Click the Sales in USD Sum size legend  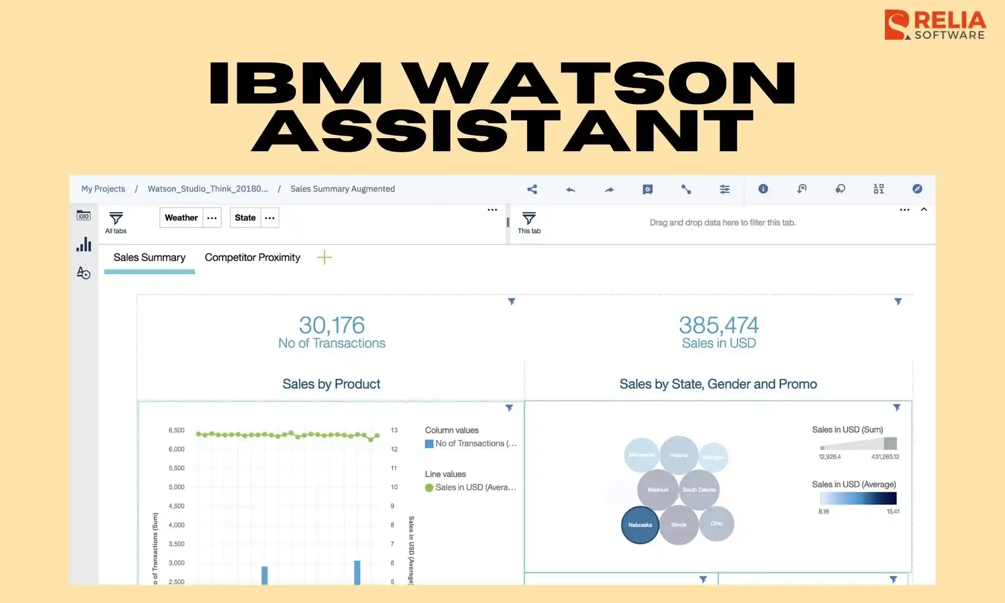858,444
